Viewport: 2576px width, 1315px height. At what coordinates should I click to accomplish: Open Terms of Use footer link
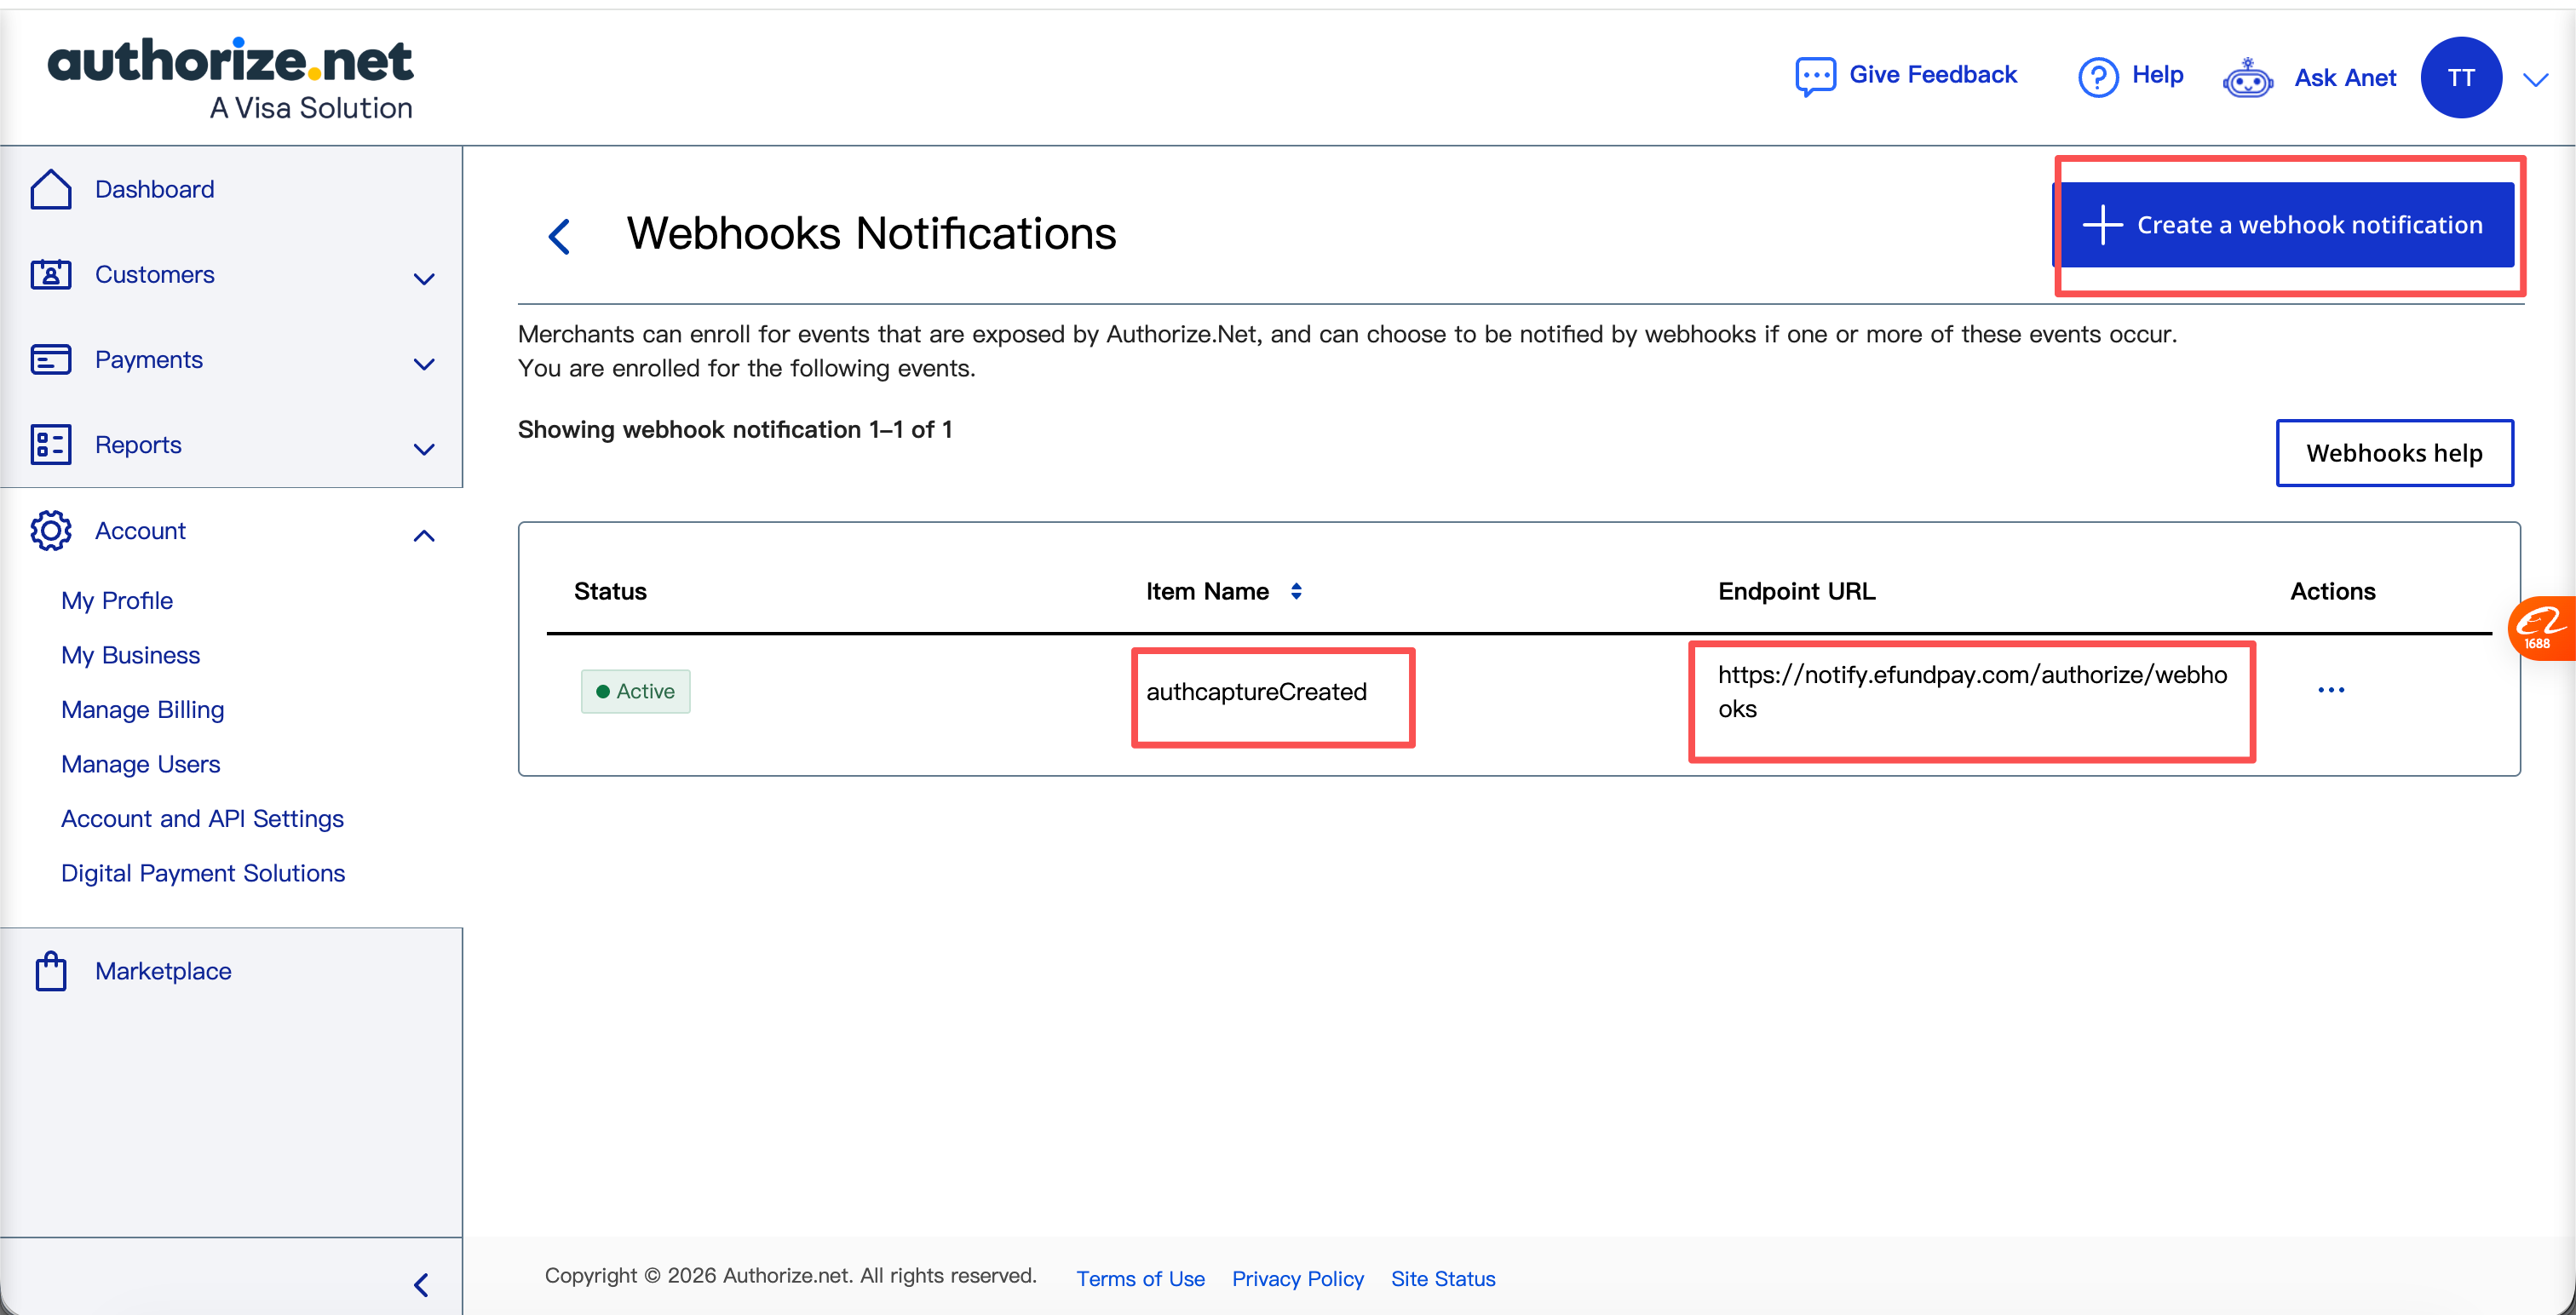1140,1278
